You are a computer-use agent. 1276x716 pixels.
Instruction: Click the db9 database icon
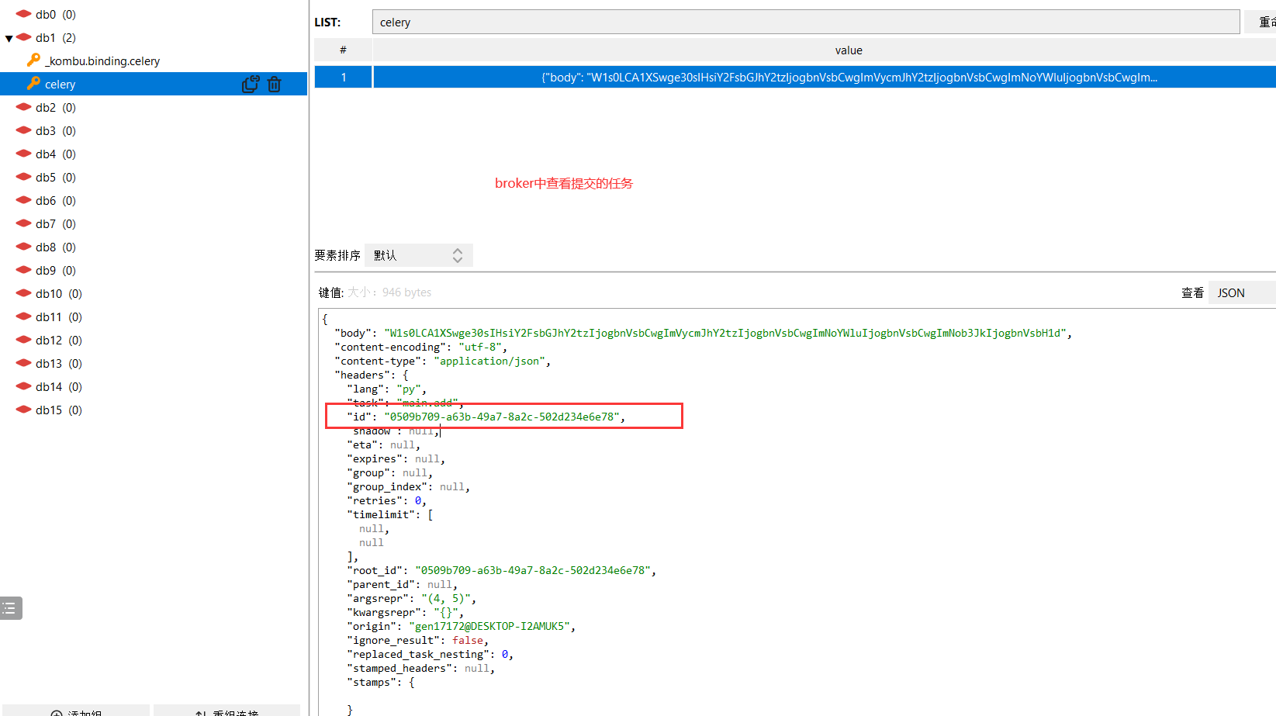coord(23,270)
